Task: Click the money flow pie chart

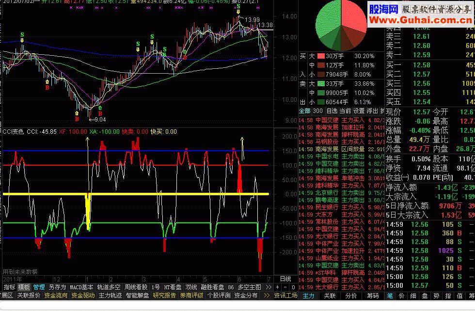Action: pyautogui.click(x=341, y=25)
